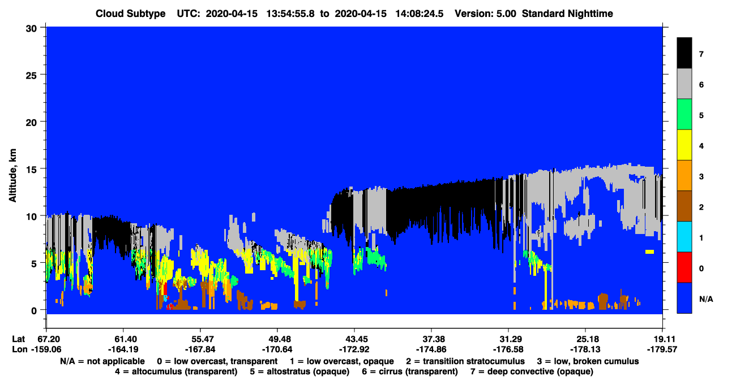Click the longitude value -178.13
This screenshot has height=377, width=736.
coord(585,349)
